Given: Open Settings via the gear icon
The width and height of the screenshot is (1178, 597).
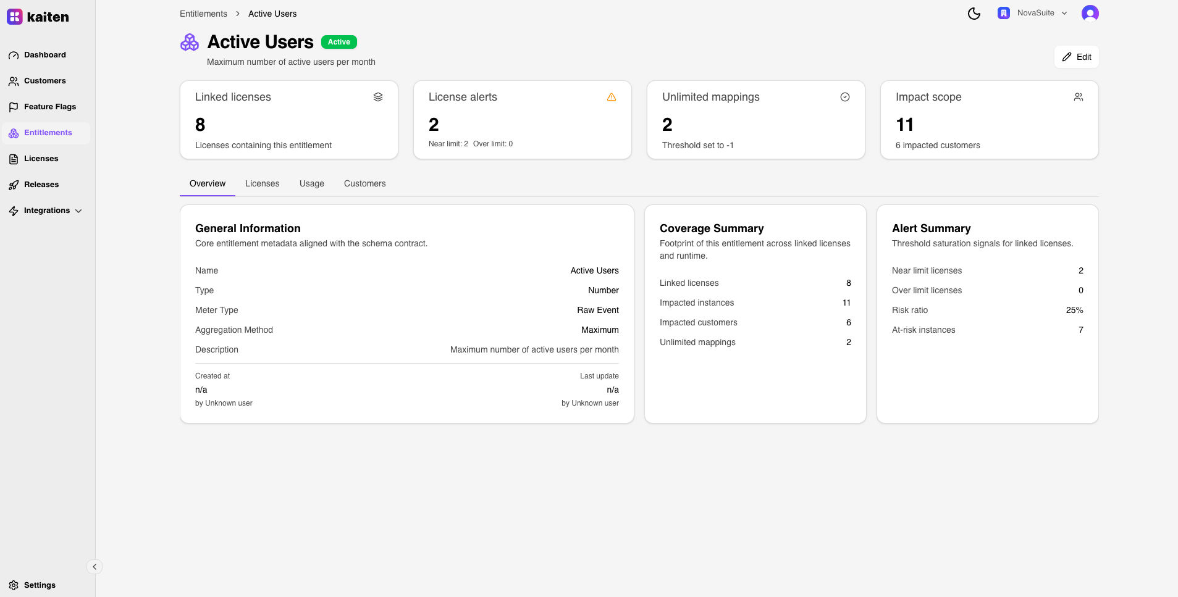Looking at the screenshot, I should click(14, 585).
